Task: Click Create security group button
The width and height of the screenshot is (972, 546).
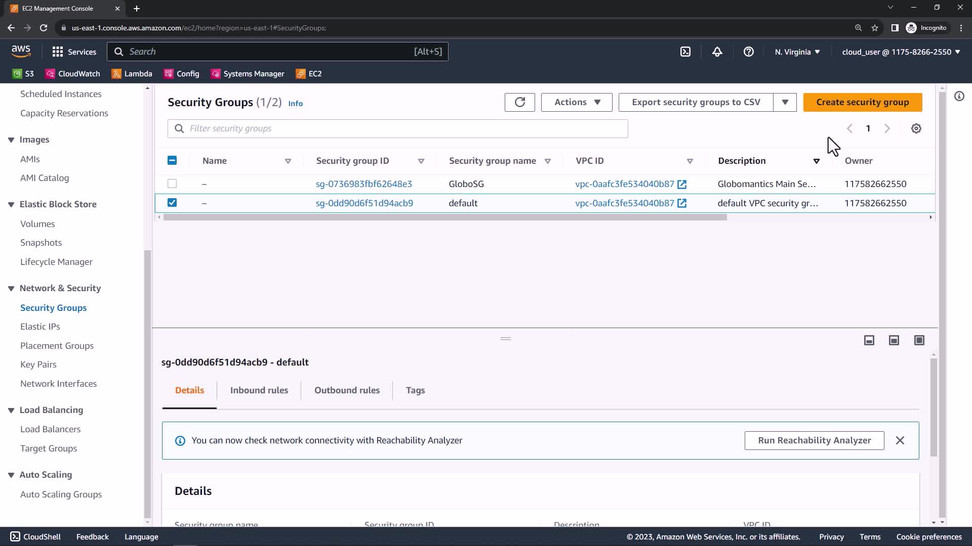Action: [862, 102]
